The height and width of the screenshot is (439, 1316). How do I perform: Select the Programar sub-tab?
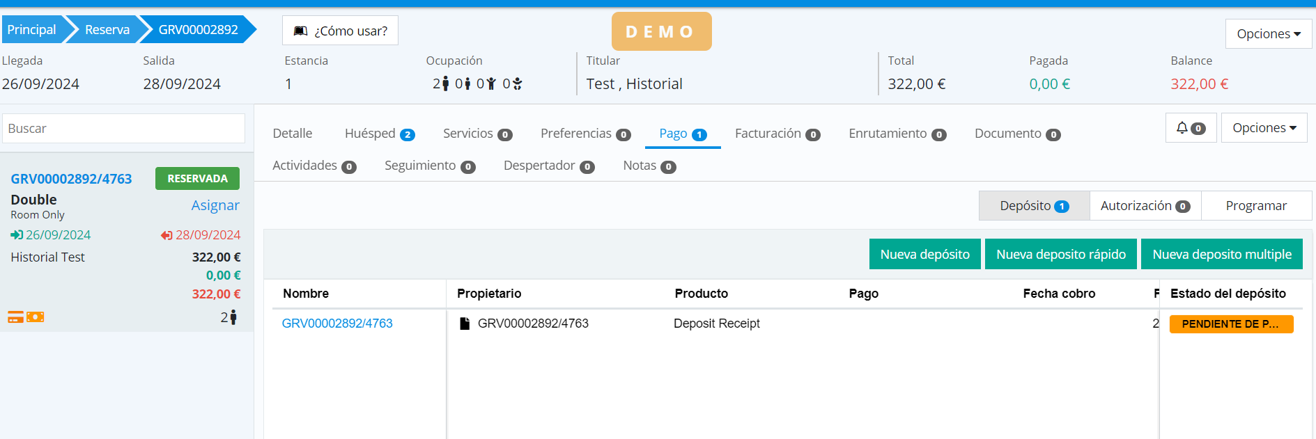[1255, 206]
